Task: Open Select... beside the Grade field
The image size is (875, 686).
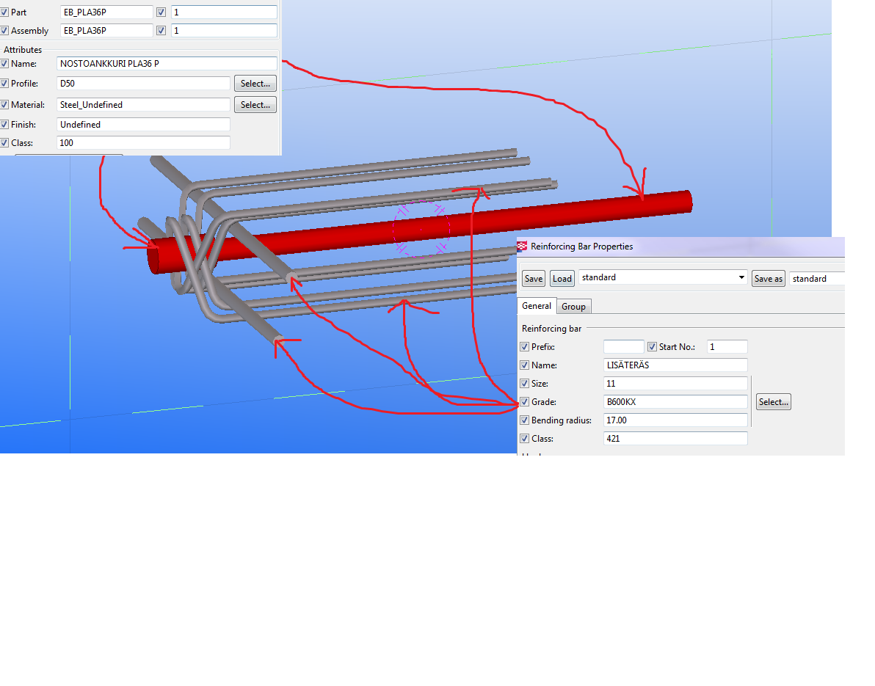Action: pyautogui.click(x=773, y=402)
